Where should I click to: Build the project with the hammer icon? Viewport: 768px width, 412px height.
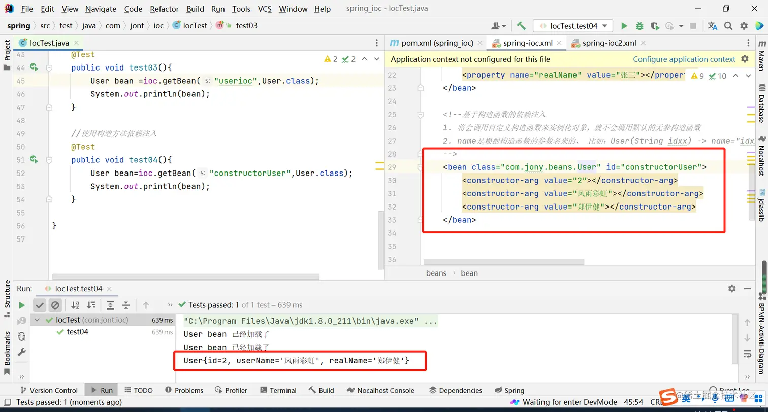pos(521,26)
